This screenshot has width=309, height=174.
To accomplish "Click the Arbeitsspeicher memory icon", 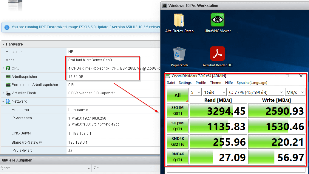I will [8, 76].
